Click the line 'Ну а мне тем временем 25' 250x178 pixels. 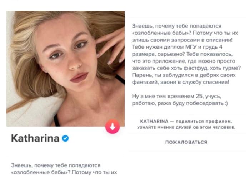pos(167,97)
